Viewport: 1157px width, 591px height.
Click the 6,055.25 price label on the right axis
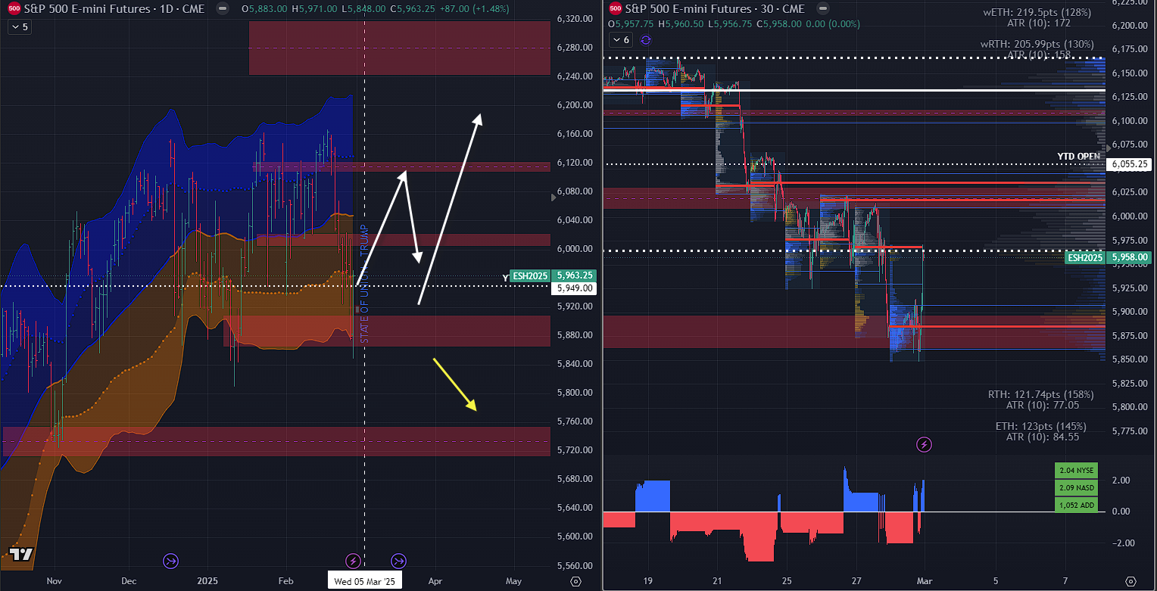1130,164
